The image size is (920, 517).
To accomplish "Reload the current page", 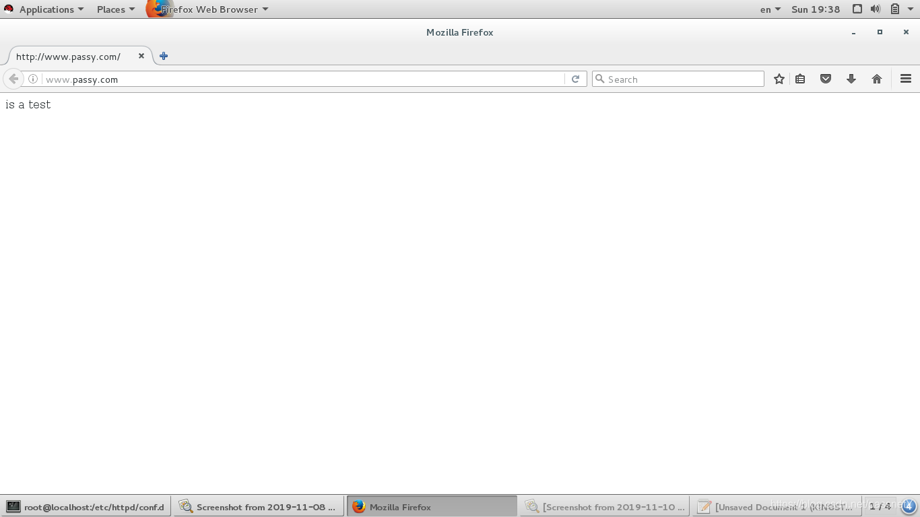I will point(575,79).
